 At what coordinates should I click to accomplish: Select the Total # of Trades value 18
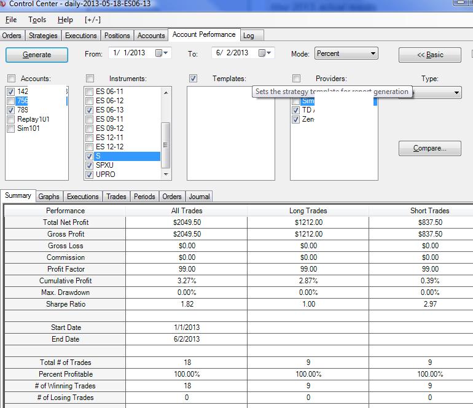[x=187, y=363]
